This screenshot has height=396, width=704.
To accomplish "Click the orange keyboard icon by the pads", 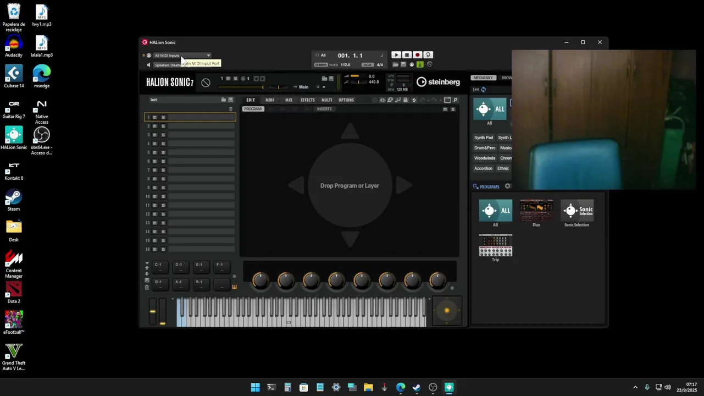I will coord(234,287).
